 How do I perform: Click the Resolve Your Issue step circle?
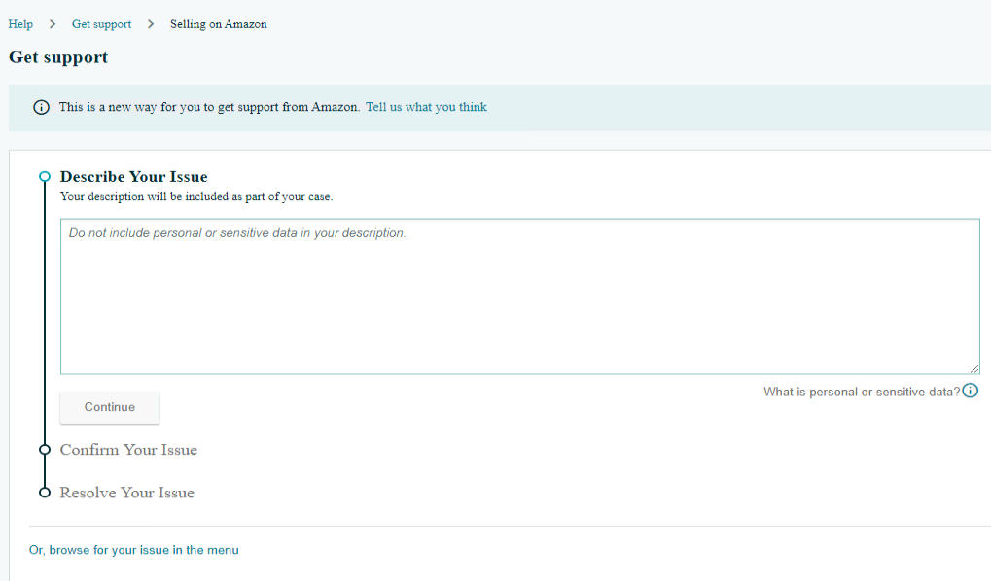click(44, 493)
